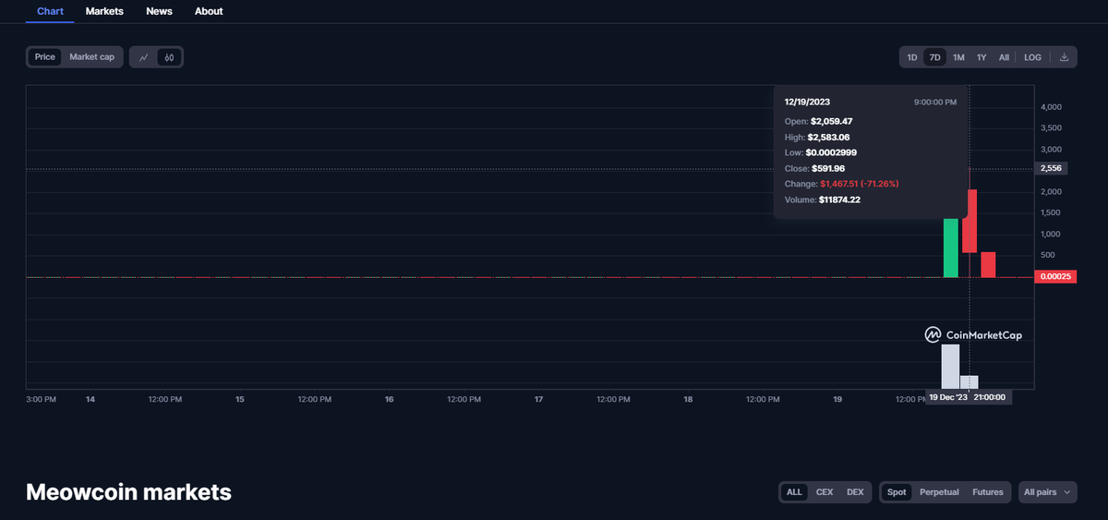The height and width of the screenshot is (520, 1108).
Task: Set chart range to 7D
Action: click(x=934, y=57)
